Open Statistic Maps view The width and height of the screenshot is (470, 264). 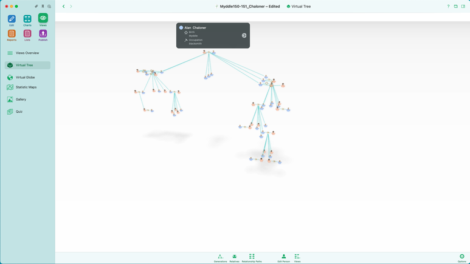(x=27, y=87)
